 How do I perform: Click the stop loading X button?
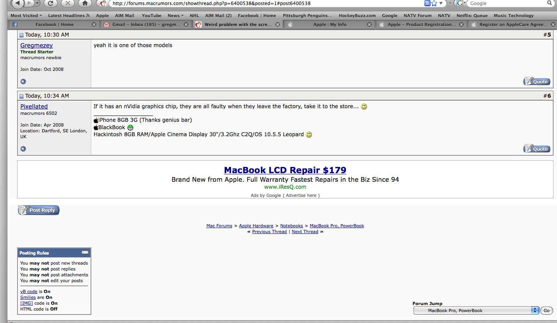67,3
